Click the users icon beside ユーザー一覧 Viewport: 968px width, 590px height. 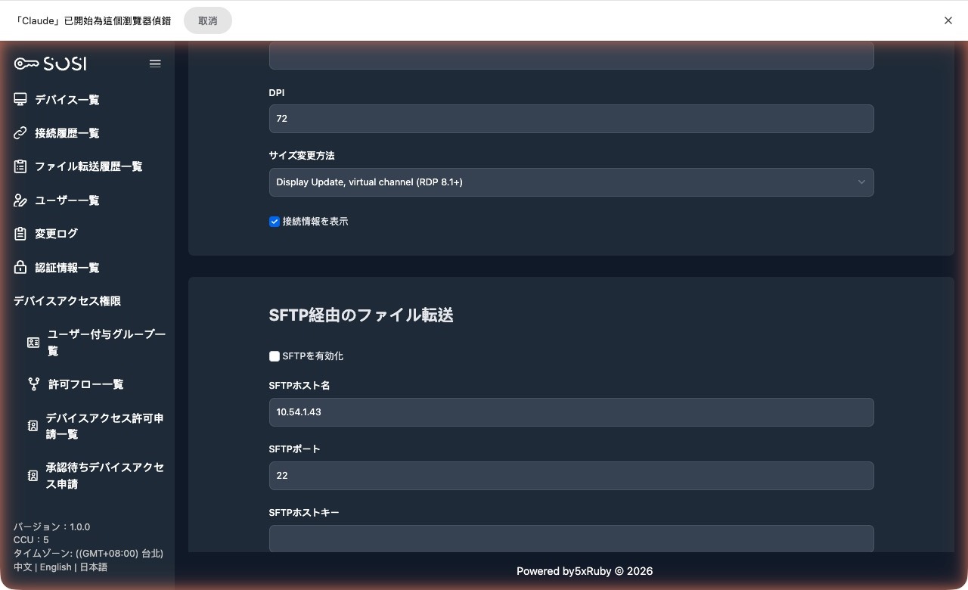[20, 200]
